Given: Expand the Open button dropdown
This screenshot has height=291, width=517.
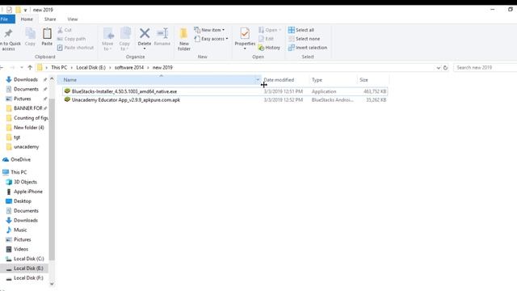Looking at the screenshot, I should click(280, 30).
